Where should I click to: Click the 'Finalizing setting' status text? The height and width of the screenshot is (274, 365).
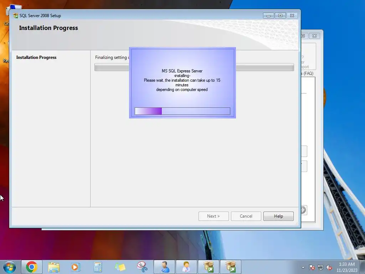(x=112, y=57)
